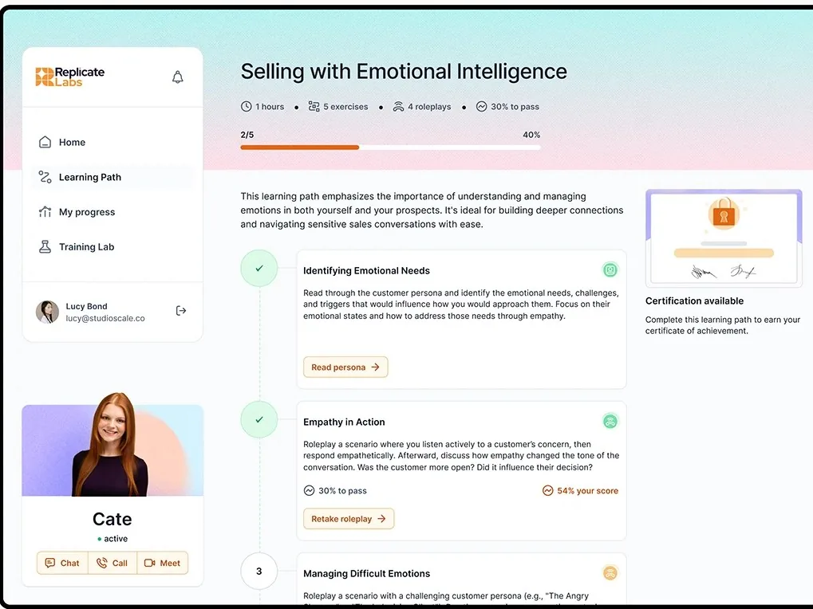
Task: Click the My progress chart icon
Action: [45, 212]
